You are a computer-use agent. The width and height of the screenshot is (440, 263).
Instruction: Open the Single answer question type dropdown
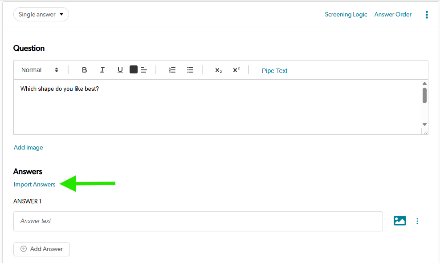(41, 14)
